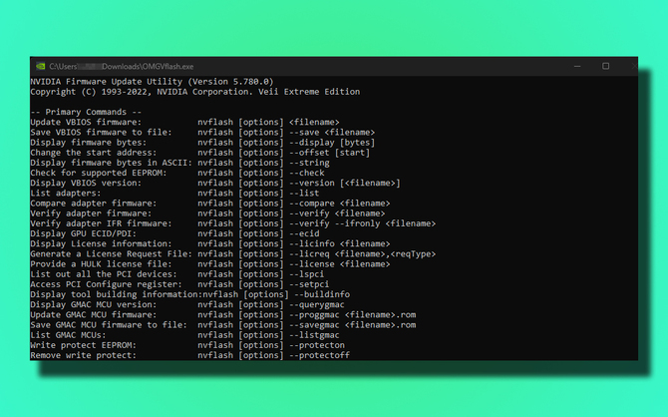Click the --check option text
This screenshot has width=668, height=417.
coord(307,173)
